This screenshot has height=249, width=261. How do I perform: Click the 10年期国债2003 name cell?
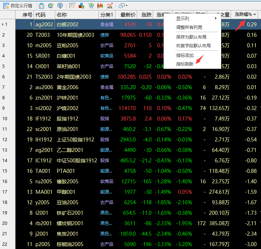click(75, 35)
